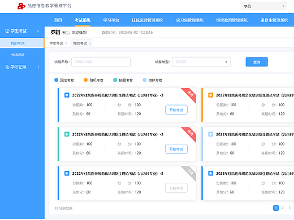Click the 登录时间 2022-08-02 timestamp text
294x220 pixels.
[127, 33]
